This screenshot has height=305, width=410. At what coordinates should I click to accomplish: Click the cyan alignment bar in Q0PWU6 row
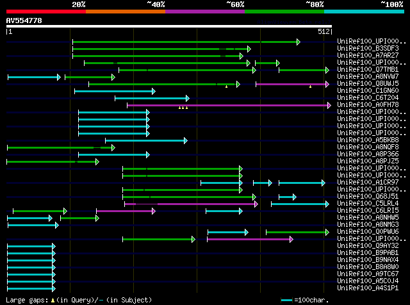point(228,233)
